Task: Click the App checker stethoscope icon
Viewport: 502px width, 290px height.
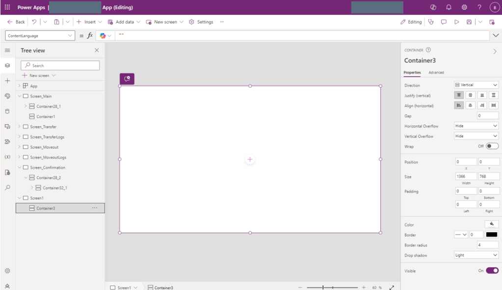Action: pos(431,22)
